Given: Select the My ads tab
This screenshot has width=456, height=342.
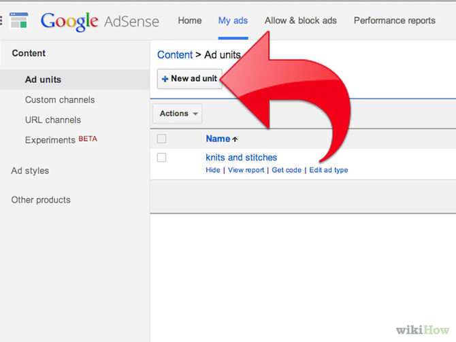Looking at the screenshot, I should pos(233,20).
